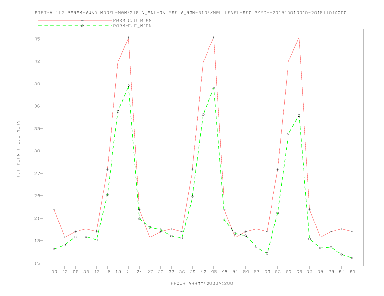384x296 pixels.
Task: Click the red O.O_MEAN peak marker at hour 69
Action: coord(299,37)
